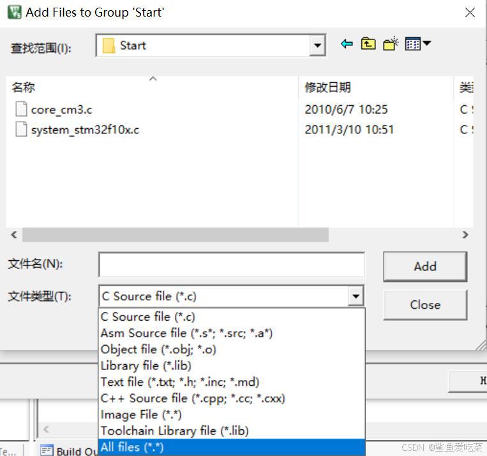The height and width of the screenshot is (456, 487).
Task: Click the Close button
Action: [425, 305]
